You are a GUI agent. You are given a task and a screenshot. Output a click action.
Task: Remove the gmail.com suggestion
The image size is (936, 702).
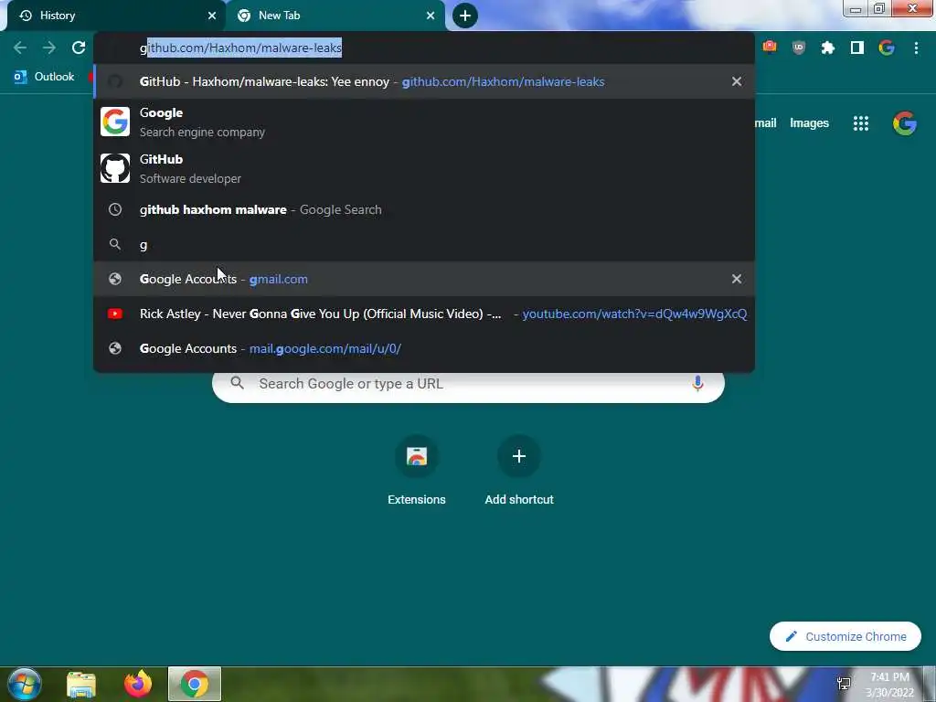(x=737, y=279)
